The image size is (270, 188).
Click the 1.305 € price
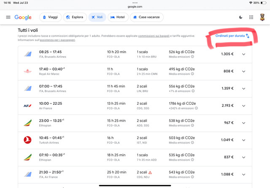click(x=227, y=54)
